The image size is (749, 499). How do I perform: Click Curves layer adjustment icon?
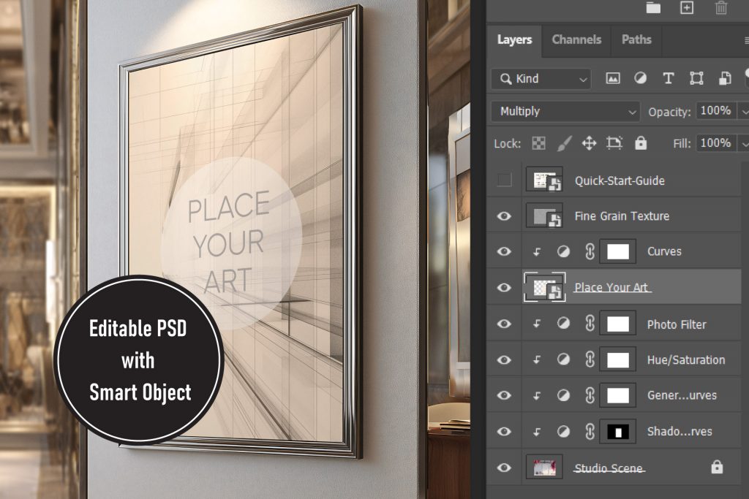pos(564,251)
